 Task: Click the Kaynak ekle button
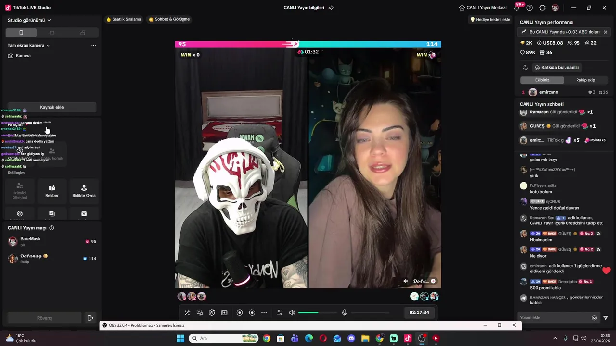coord(52,107)
